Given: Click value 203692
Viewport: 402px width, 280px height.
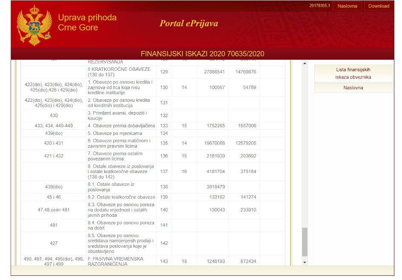Looking at the screenshot, I should pyautogui.click(x=248, y=156).
